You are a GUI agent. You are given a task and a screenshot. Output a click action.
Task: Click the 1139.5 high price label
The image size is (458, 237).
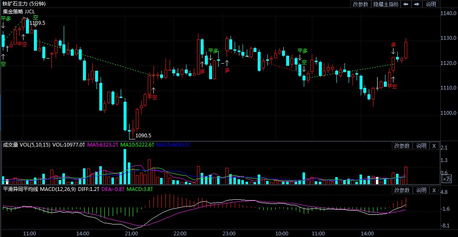[x=37, y=23]
